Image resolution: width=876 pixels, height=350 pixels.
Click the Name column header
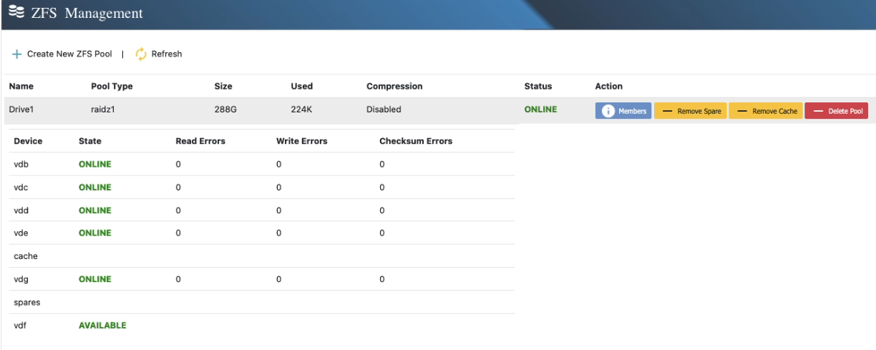click(21, 87)
